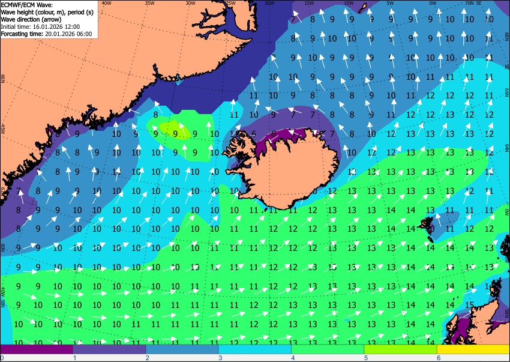This screenshot has height=362, width=510.
Task: Click 'Initial time: 16.01.2026 12:00' text
Action: (40, 26)
